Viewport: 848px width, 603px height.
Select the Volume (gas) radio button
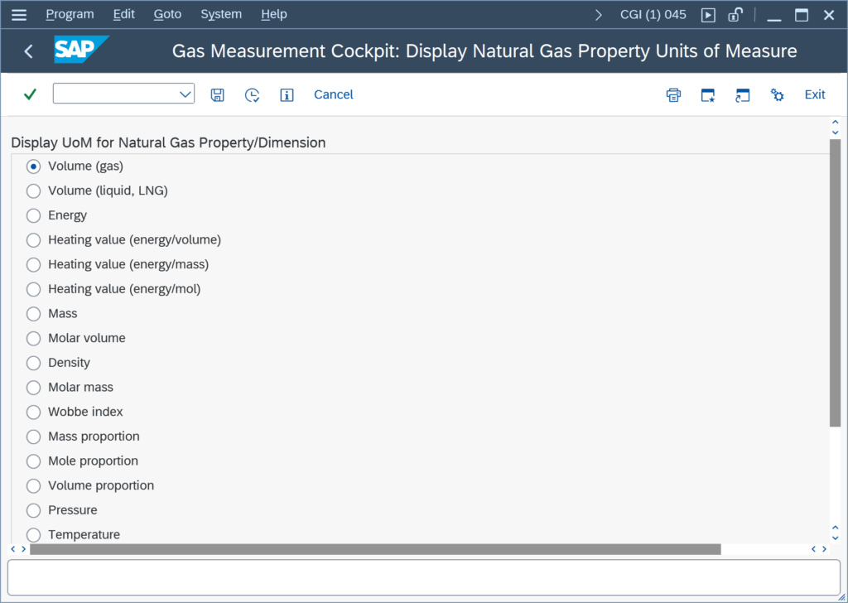[x=33, y=166]
